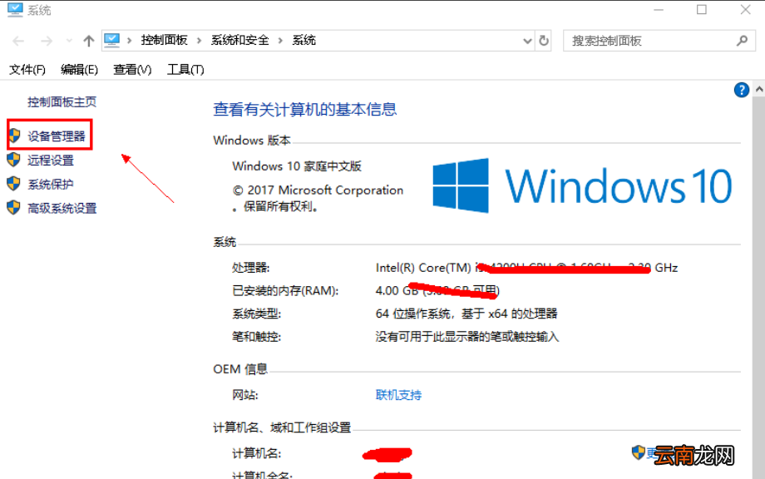This screenshot has width=765, height=479.
Task: Open 高级系统设置 link
Action: point(62,208)
